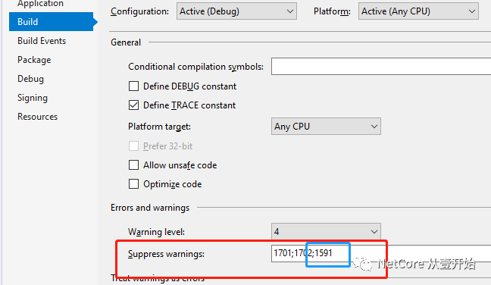Screen dimensions: 491x285
Task: Open the Configuration dropdown Active (Debug)
Action: pos(236,11)
